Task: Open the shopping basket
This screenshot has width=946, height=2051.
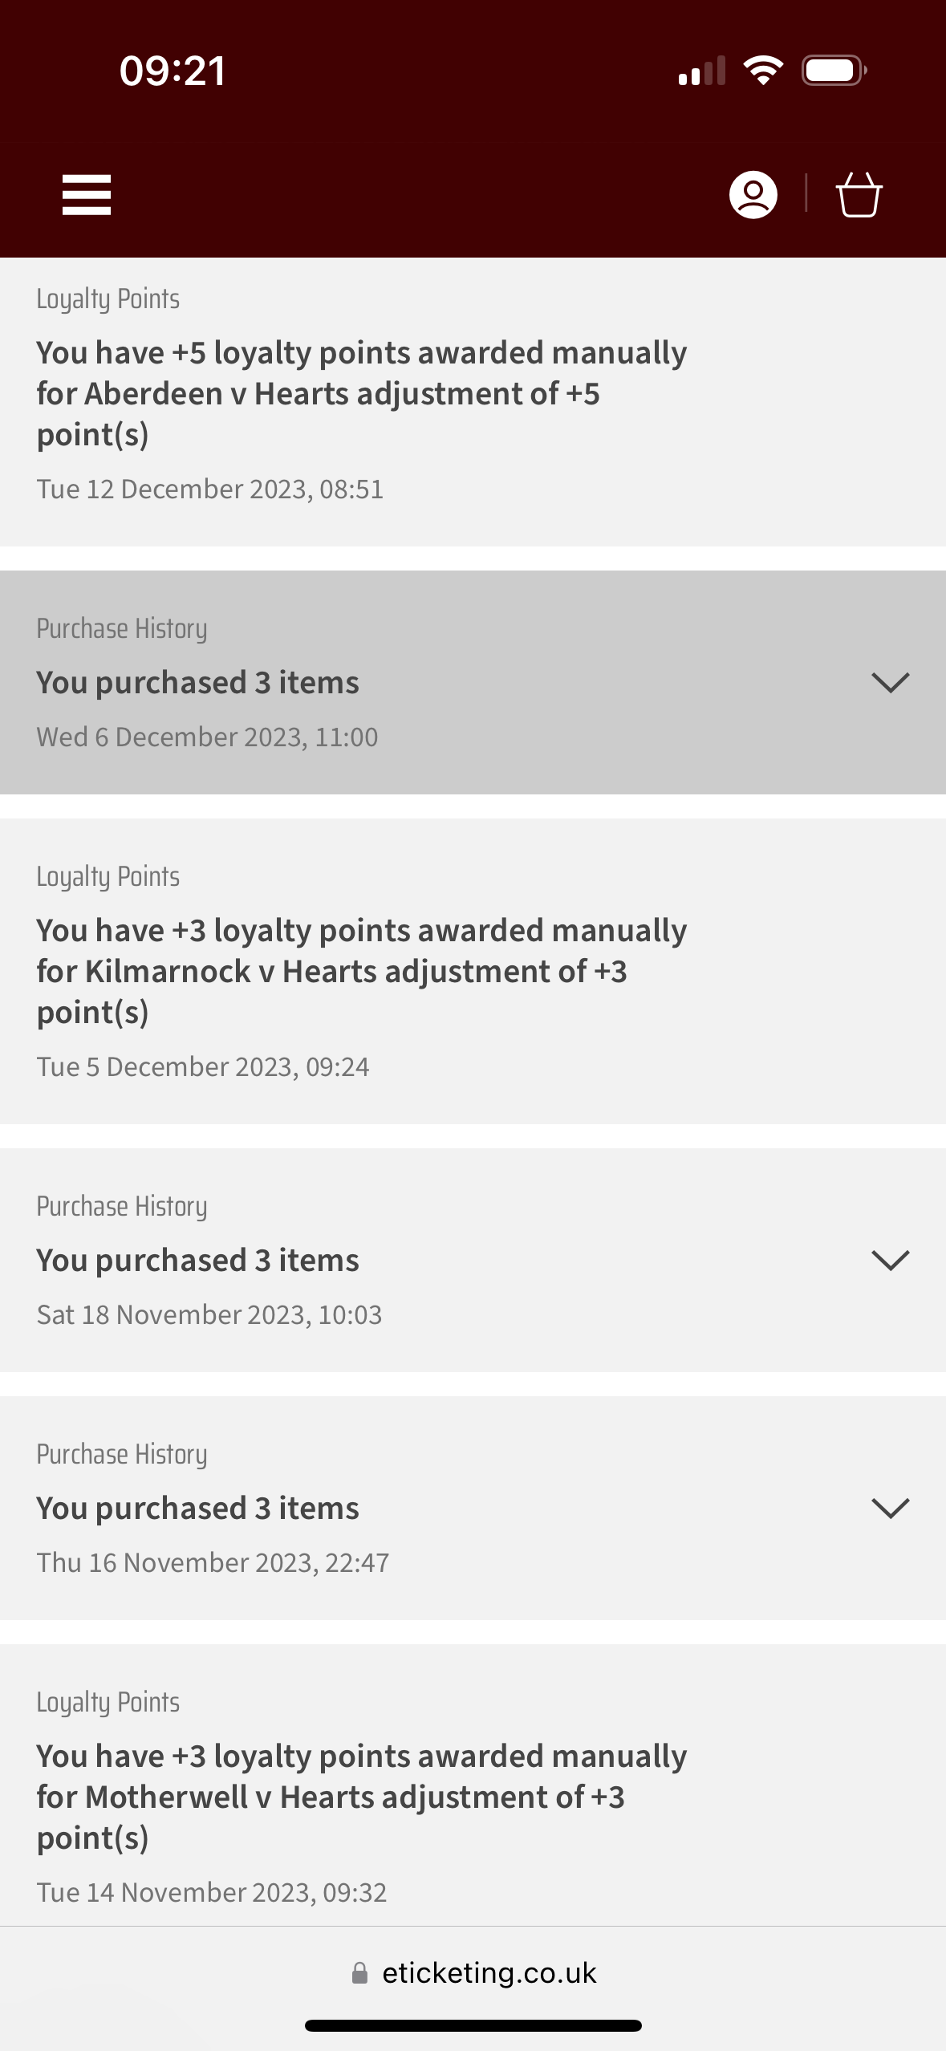Action: point(859,195)
